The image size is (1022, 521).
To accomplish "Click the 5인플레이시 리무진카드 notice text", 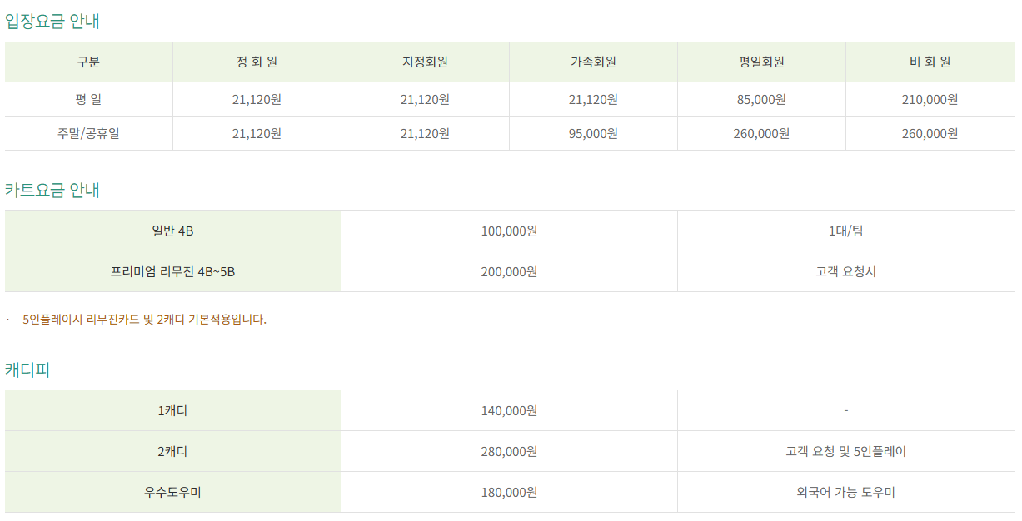I will point(144,320).
